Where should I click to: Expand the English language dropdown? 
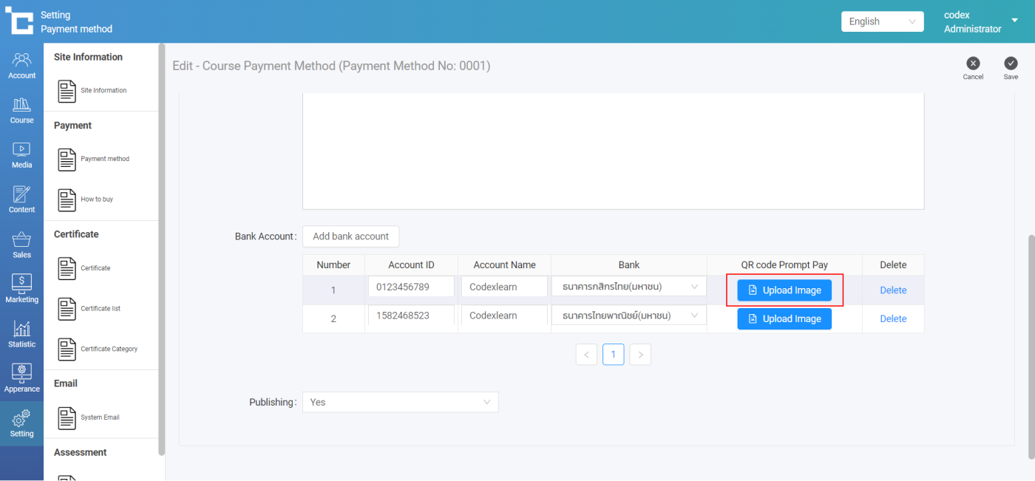[882, 21]
